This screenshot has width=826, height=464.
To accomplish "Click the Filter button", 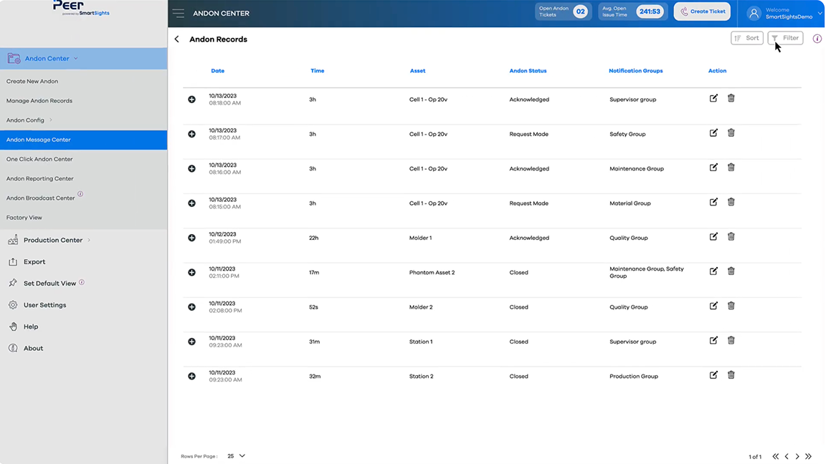I will coord(785,38).
